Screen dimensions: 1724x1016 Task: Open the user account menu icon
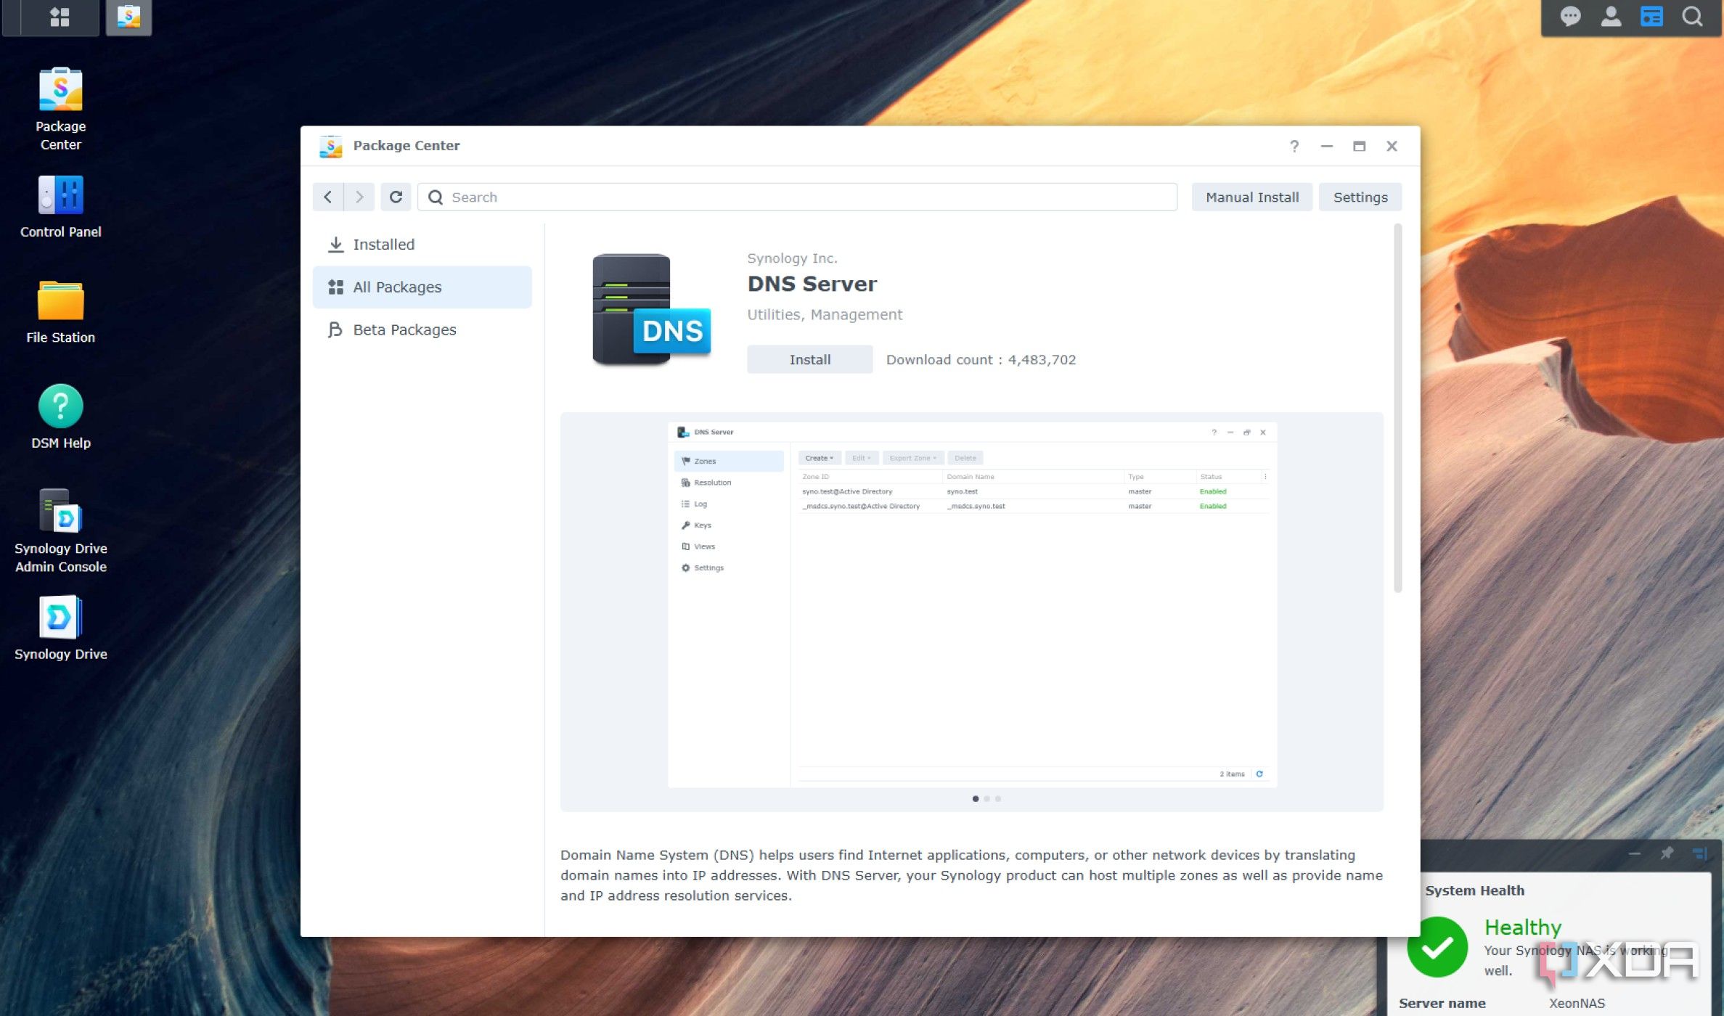coord(1611,16)
